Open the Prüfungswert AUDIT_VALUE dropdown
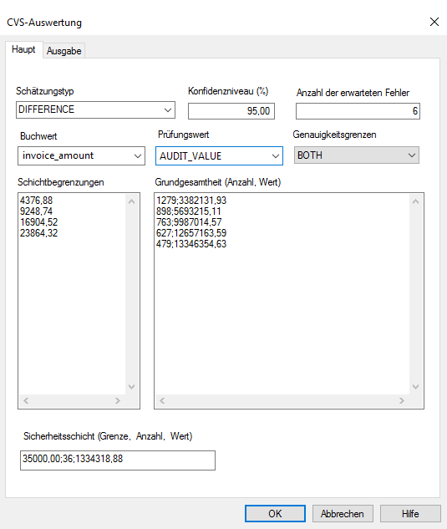447x529 pixels. (x=219, y=156)
